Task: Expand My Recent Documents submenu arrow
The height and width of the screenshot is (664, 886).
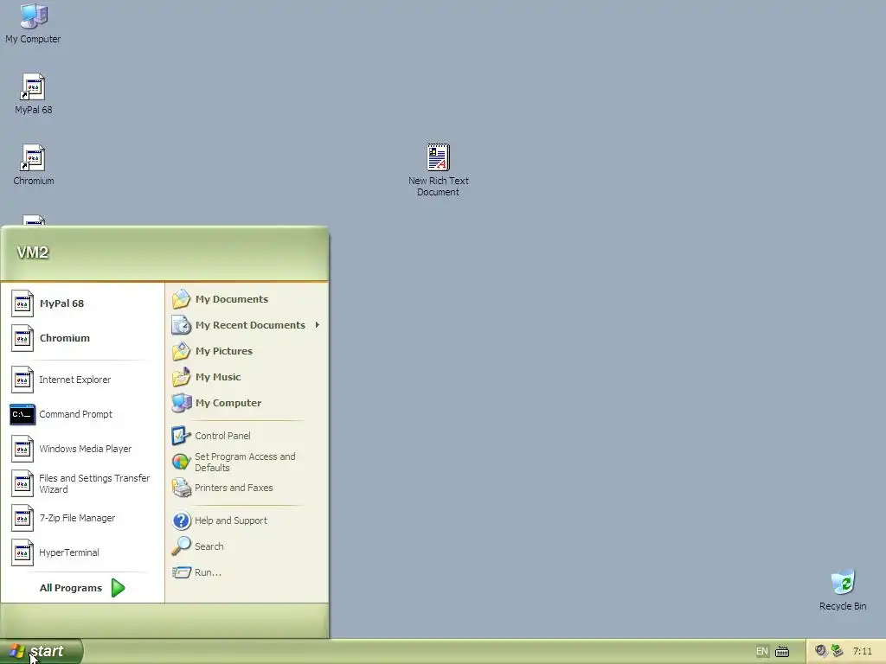Action: coord(318,325)
